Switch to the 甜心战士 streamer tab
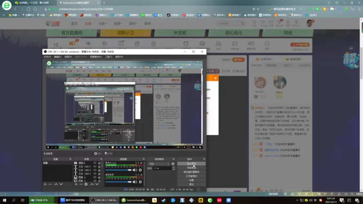Image resolution: width=363 pixels, height=204 pixels. pos(234,33)
